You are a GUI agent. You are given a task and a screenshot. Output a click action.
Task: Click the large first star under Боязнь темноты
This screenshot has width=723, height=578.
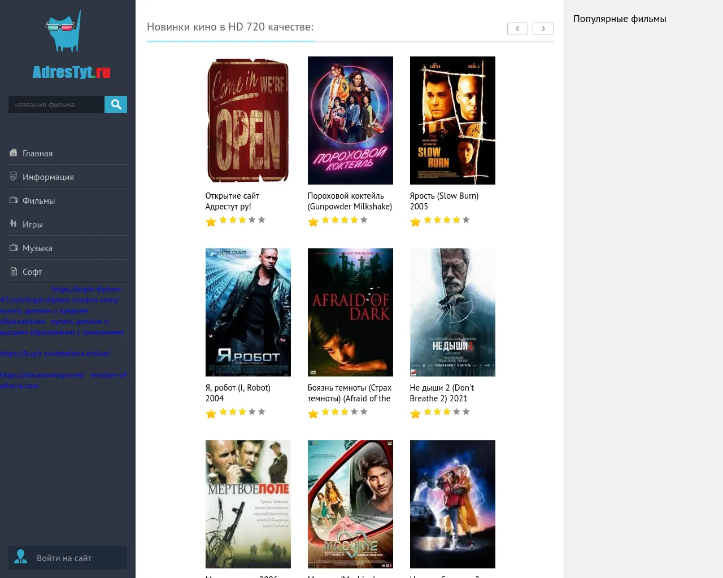(313, 414)
